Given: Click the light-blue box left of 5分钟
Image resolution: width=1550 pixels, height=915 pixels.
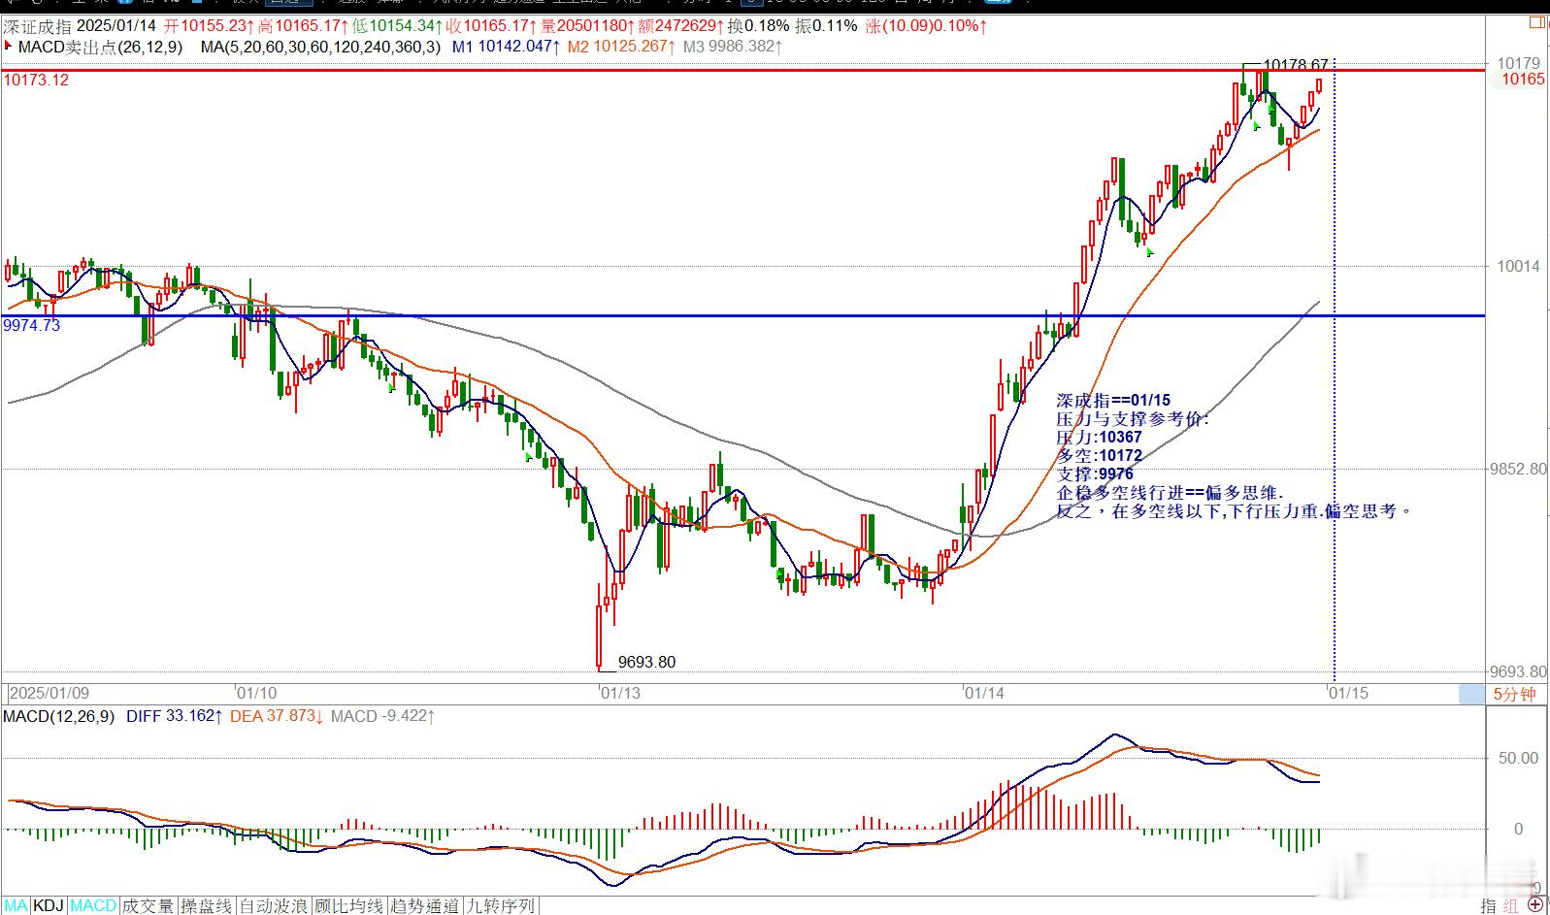Looking at the screenshot, I should (x=1471, y=694).
